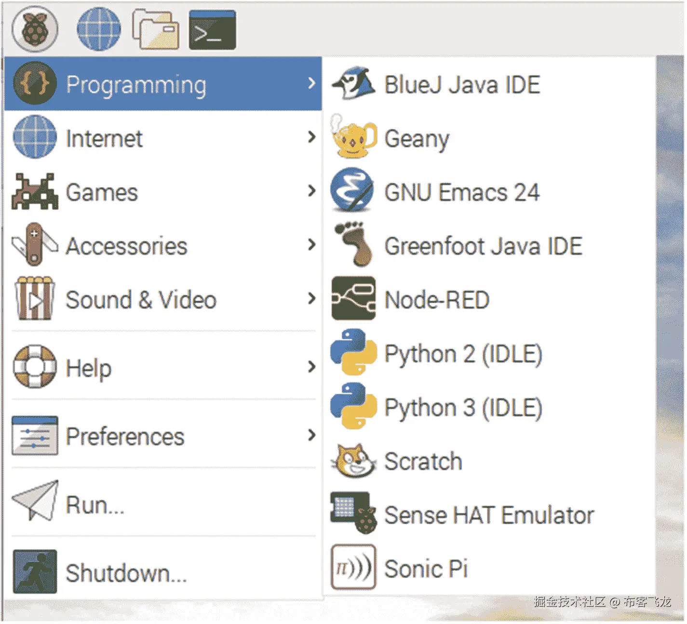The width and height of the screenshot is (687, 624).
Task: Select the Programming menu entry
Action: coord(137,84)
